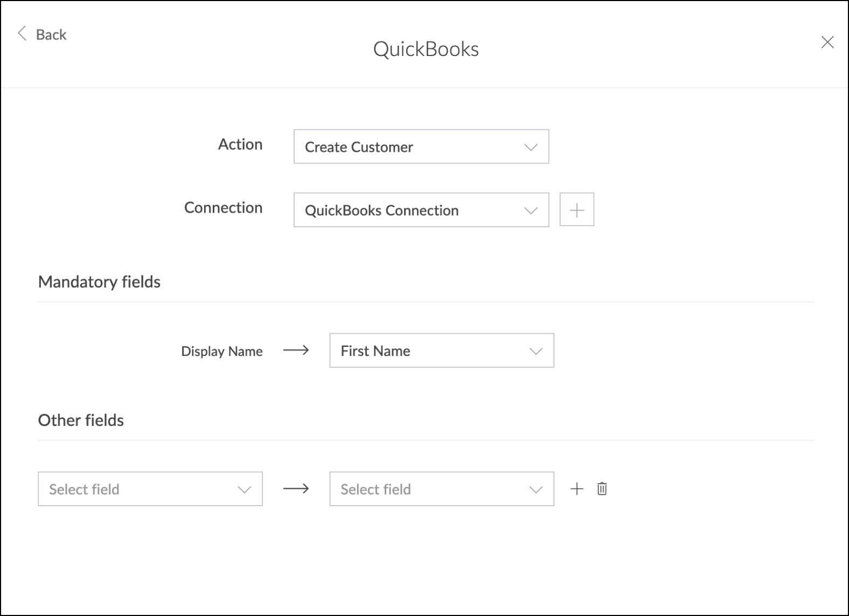
Task: Click the arrow next to Display Name
Action: click(x=296, y=350)
